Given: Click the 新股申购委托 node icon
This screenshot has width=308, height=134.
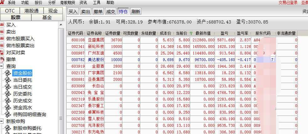Looking at the screenshot, I should (x=8, y=128).
